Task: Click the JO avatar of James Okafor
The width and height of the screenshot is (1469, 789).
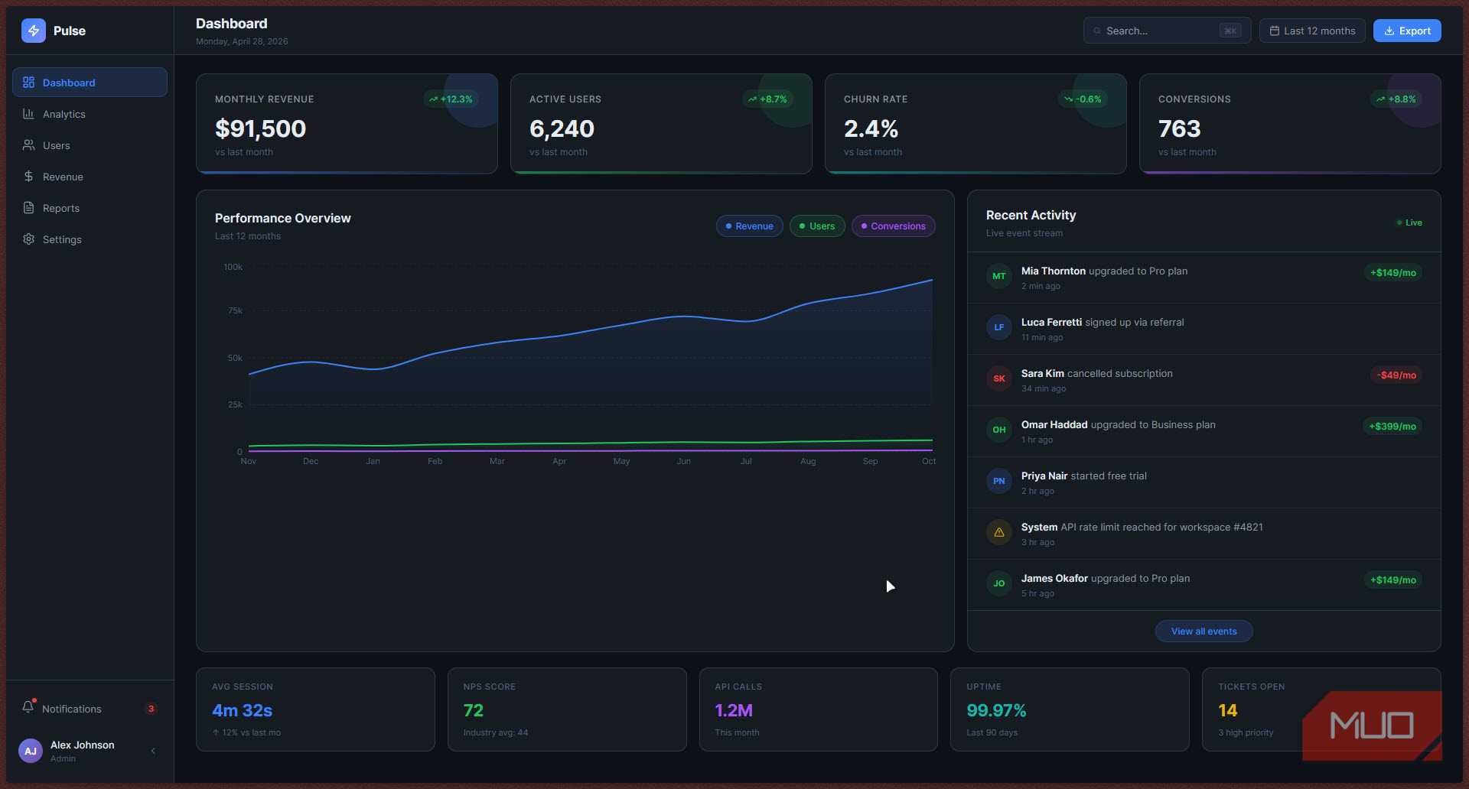Action: point(999,583)
